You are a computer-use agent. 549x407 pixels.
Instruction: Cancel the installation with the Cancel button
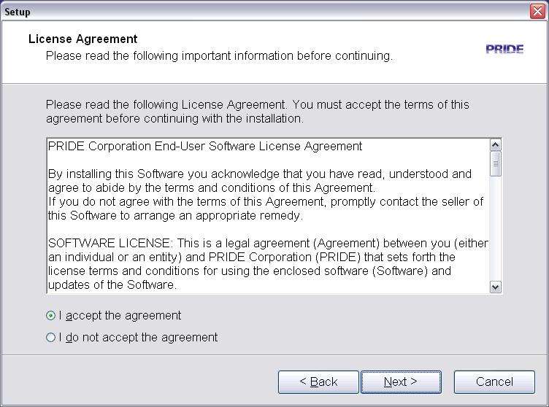click(x=494, y=381)
